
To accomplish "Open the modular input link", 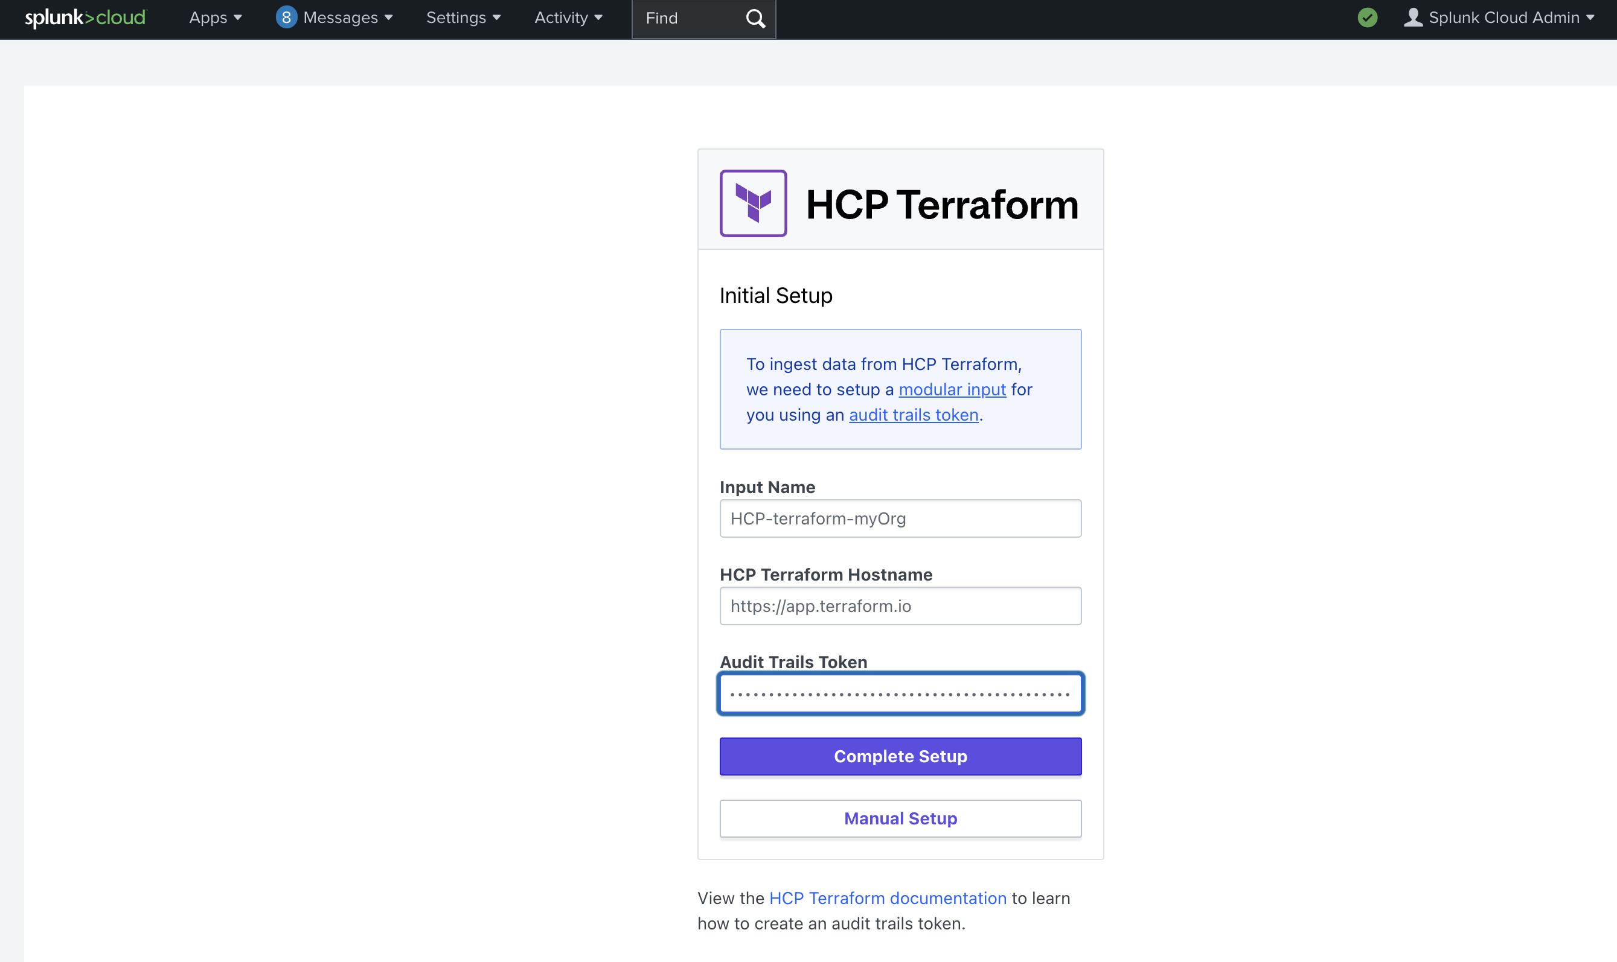I will click(x=952, y=390).
